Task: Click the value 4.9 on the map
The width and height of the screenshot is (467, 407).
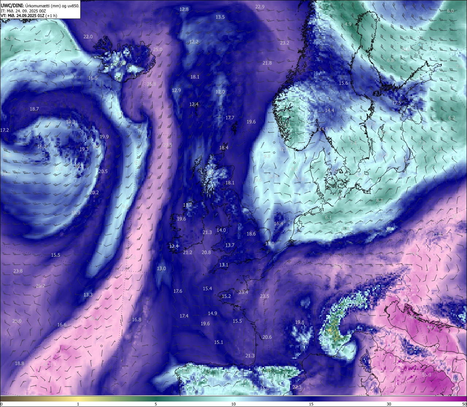Action: 348,24
